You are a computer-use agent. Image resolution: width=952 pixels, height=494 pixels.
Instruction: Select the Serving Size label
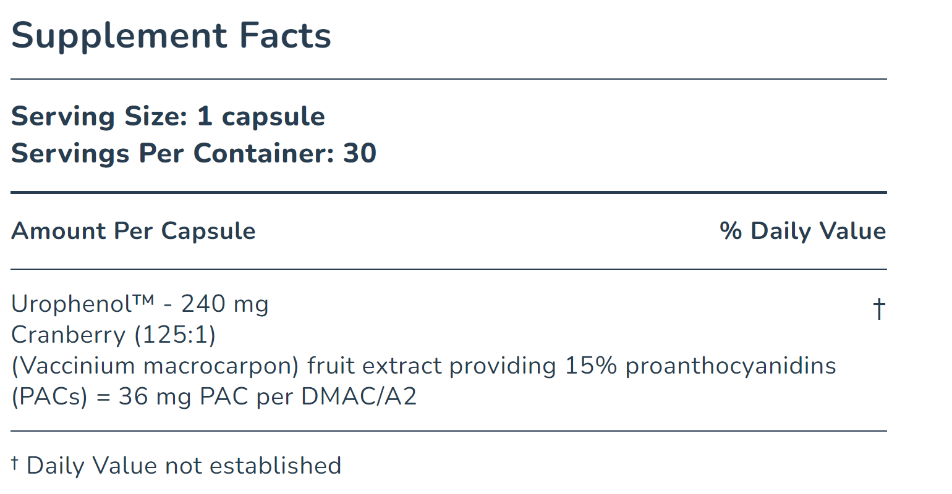tap(99, 117)
